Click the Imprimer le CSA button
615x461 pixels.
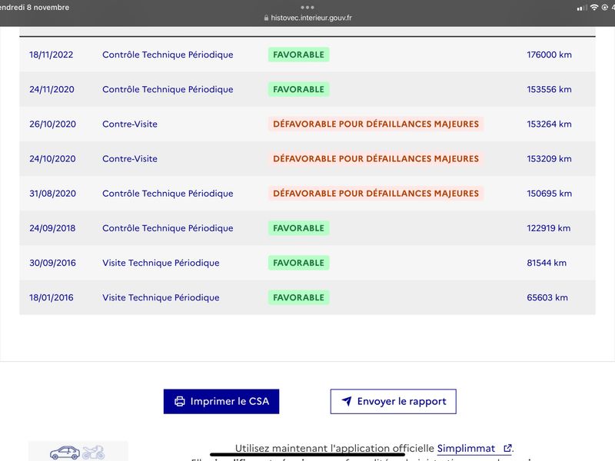[x=221, y=401]
